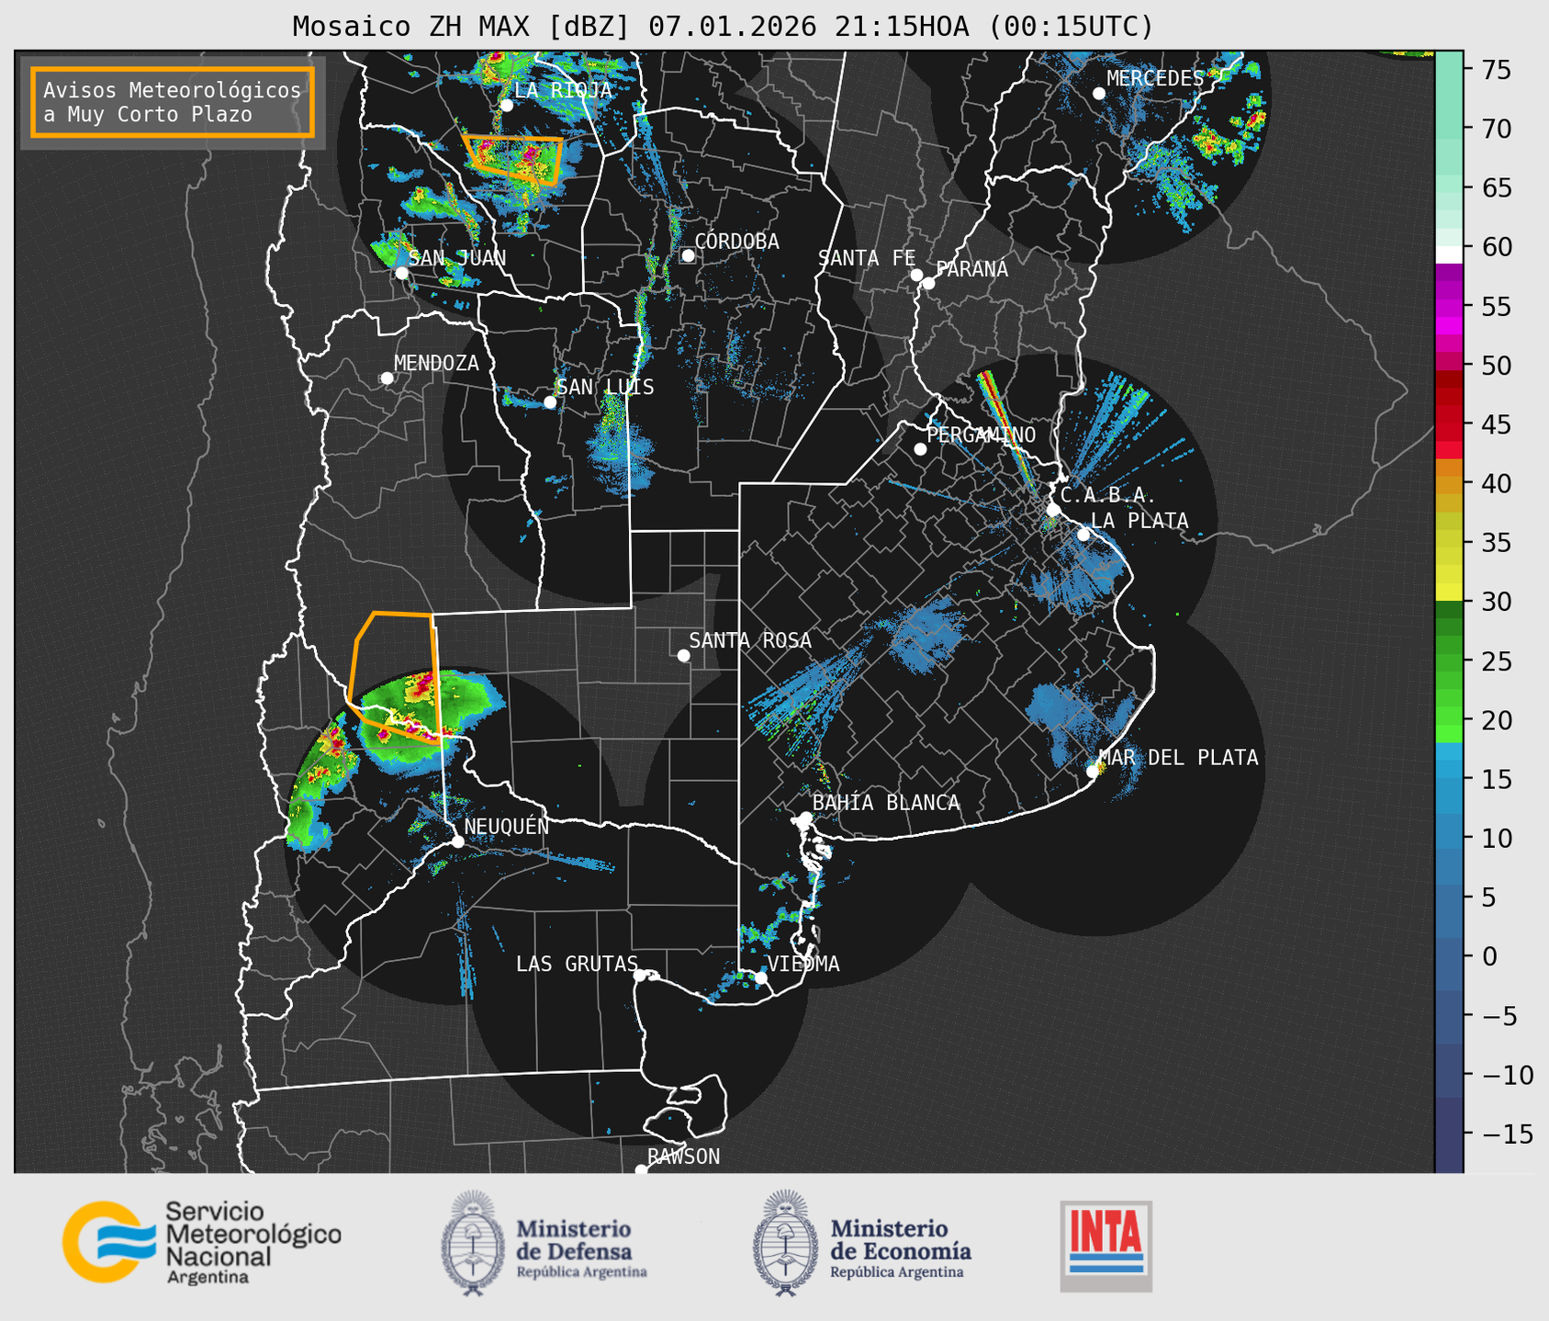Image resolution: width=1549 pixels, height=1321 pixels.
Task: Click the white 60 dBZ band on the color scale
Action: click(1449, 253)
